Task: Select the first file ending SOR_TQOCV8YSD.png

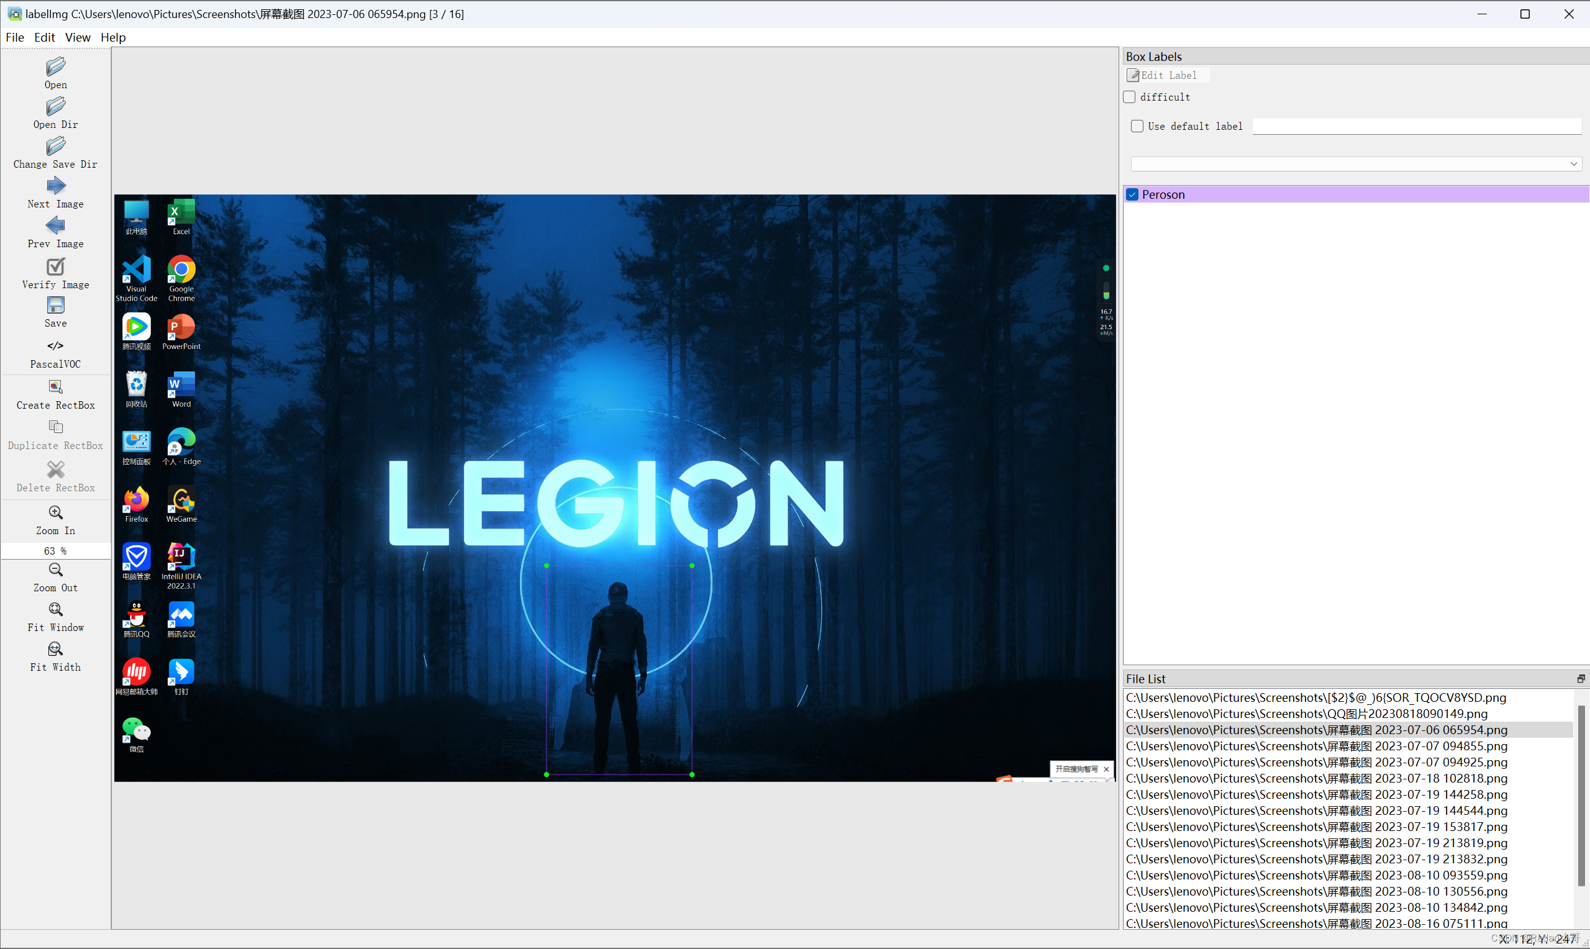Action: pos(1348,697)
